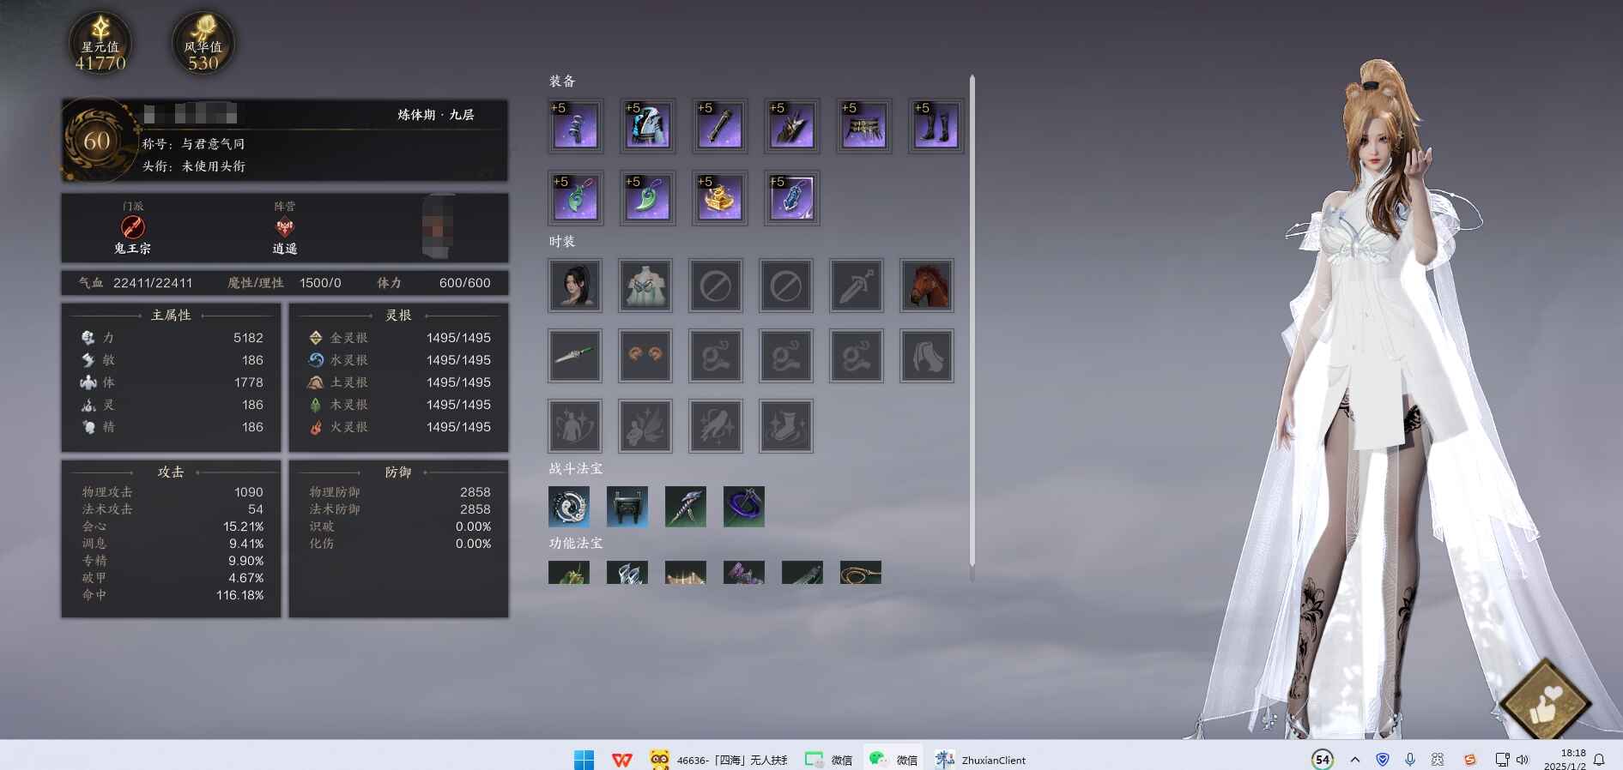The image size is (1623, 770).
Task: Open the Windows Start menu
Action: pyautogui.click(x=584, y=760)
